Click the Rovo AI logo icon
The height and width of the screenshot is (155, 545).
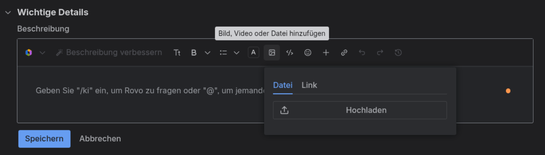(29, 53)
